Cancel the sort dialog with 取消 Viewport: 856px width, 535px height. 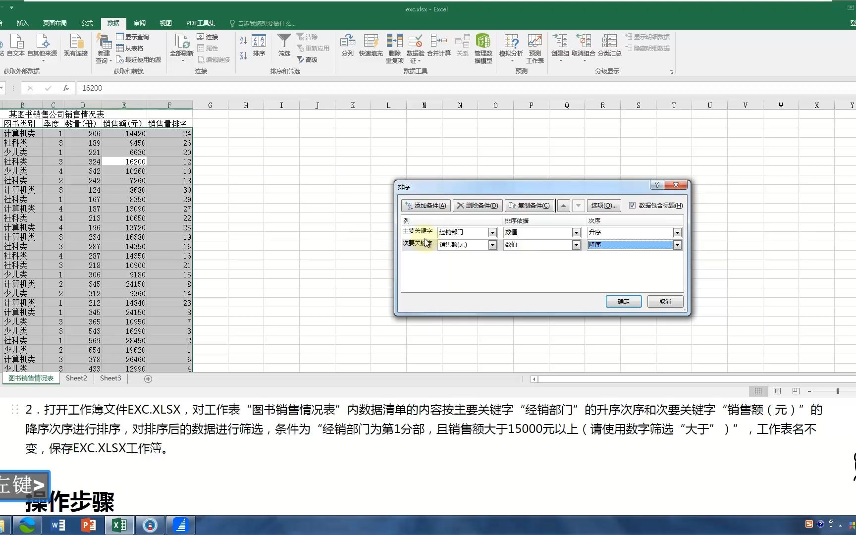(665, 302)
